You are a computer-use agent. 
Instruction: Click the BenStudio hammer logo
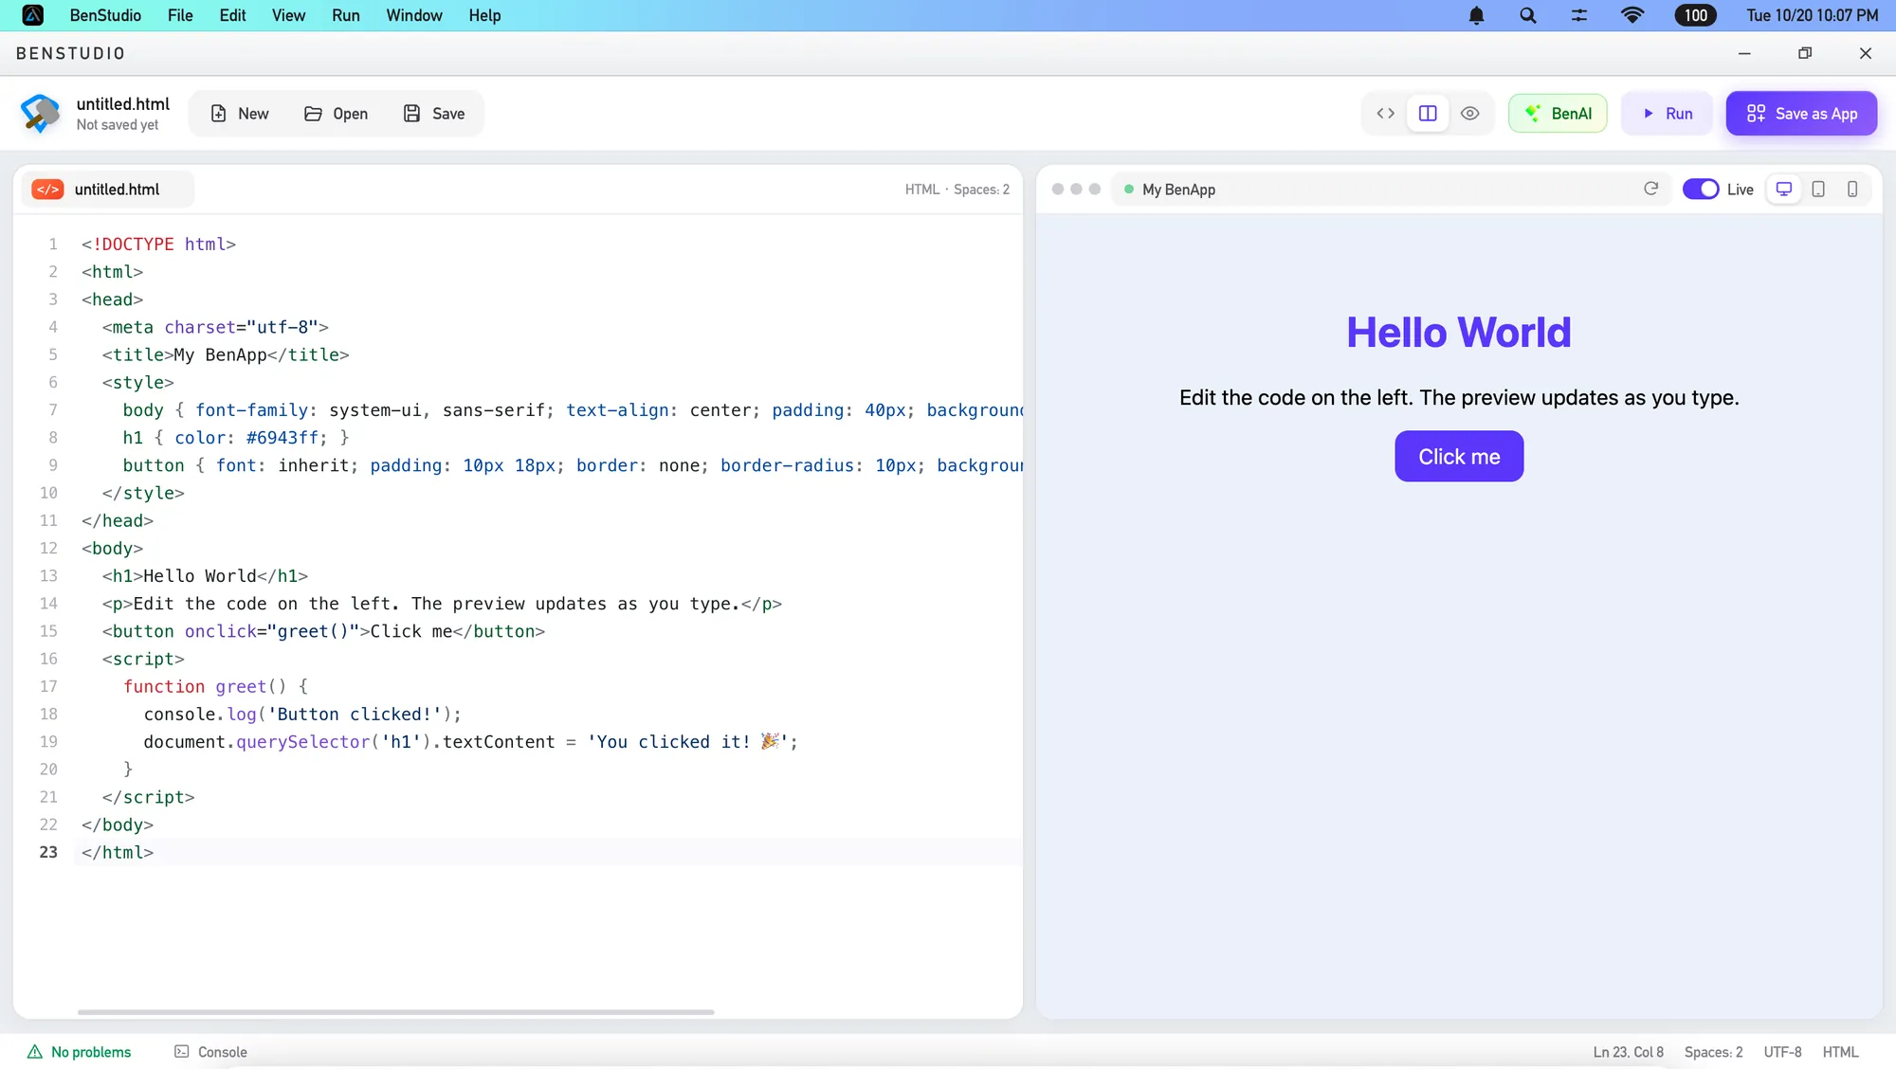tap(40, 114)
